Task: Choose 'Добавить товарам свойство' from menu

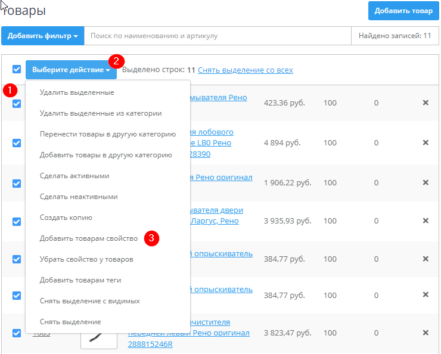Action: [89, 238]
